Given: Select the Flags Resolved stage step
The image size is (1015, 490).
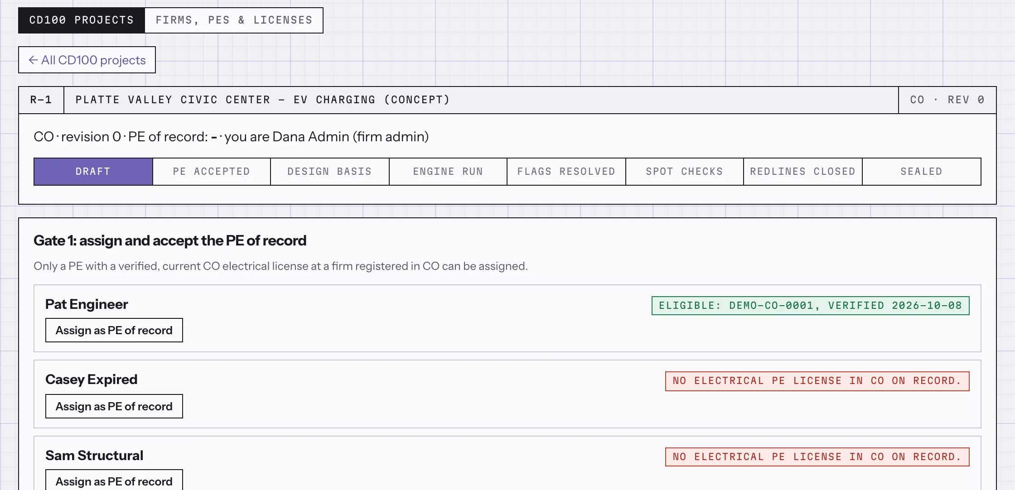Looking at the screenshot, I should point(566,172).
